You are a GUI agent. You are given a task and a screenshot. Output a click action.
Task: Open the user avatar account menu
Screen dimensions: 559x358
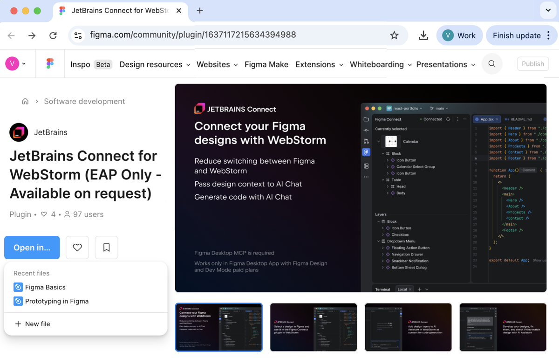15,63
